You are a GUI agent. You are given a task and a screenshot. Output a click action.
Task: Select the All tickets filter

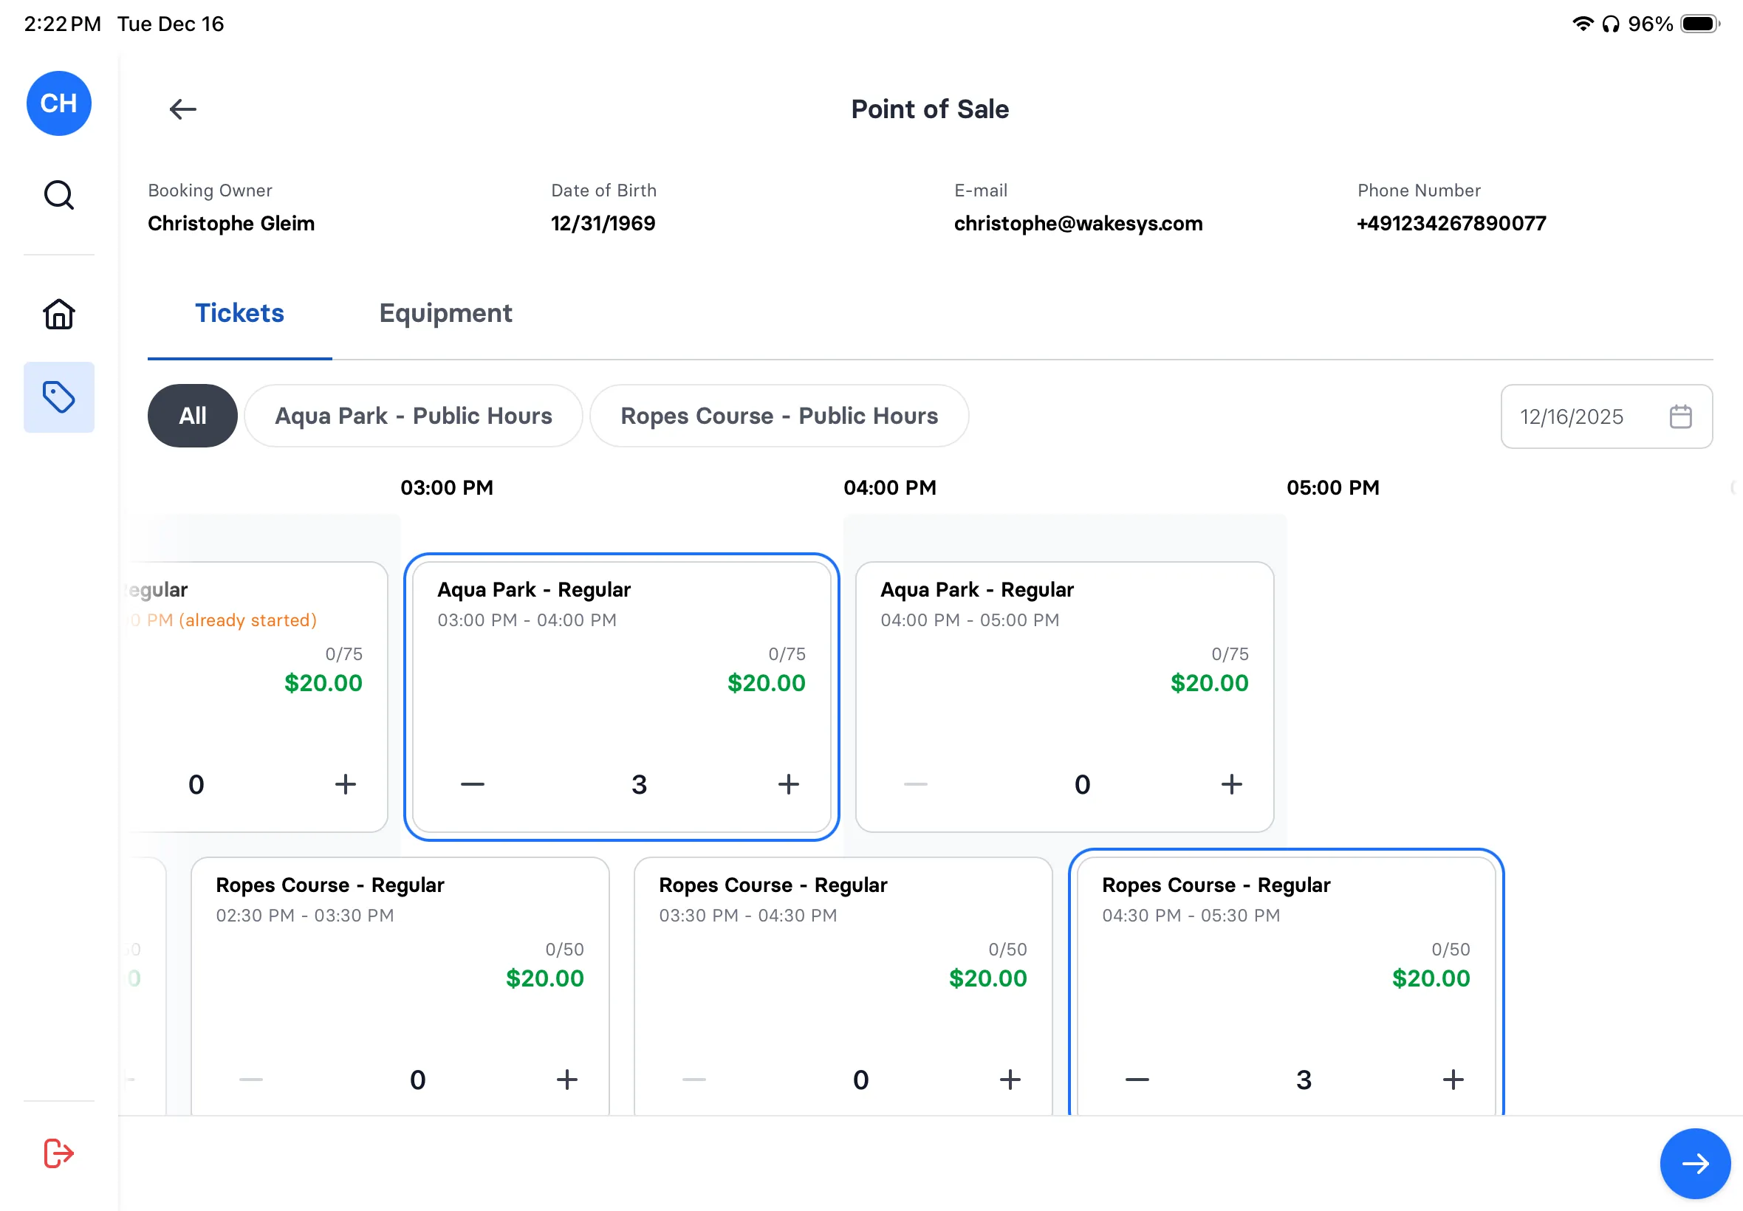click(192, 415)
